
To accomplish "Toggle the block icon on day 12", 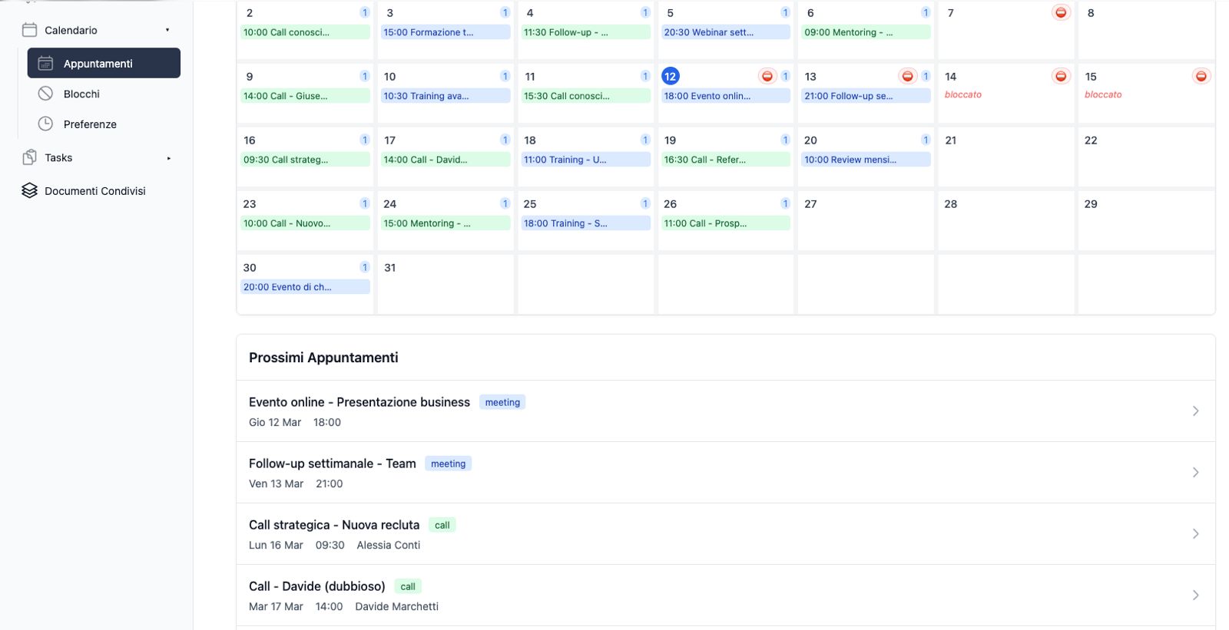I will 767,76.
